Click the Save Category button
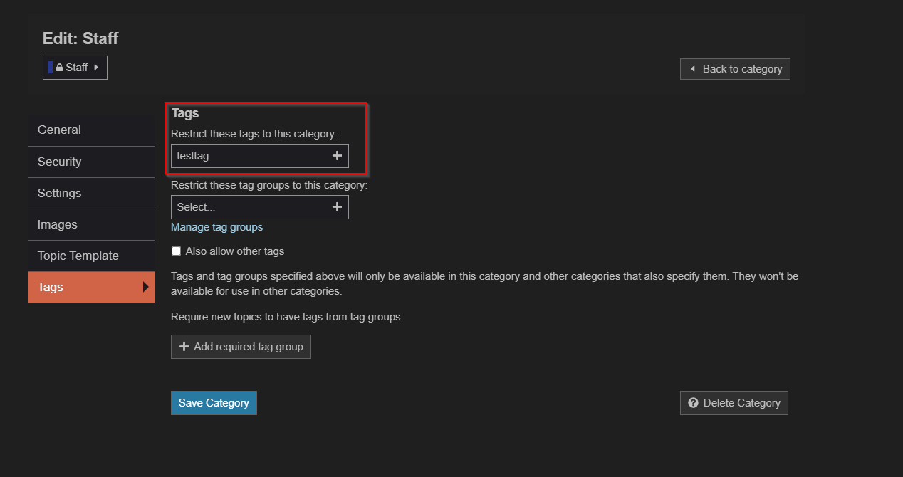The width and height of the screenshot is (903, 477). click(x=214, y=403)
